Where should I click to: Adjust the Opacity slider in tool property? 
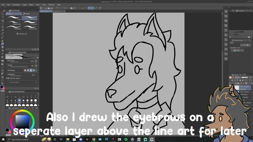click(19, 66)
